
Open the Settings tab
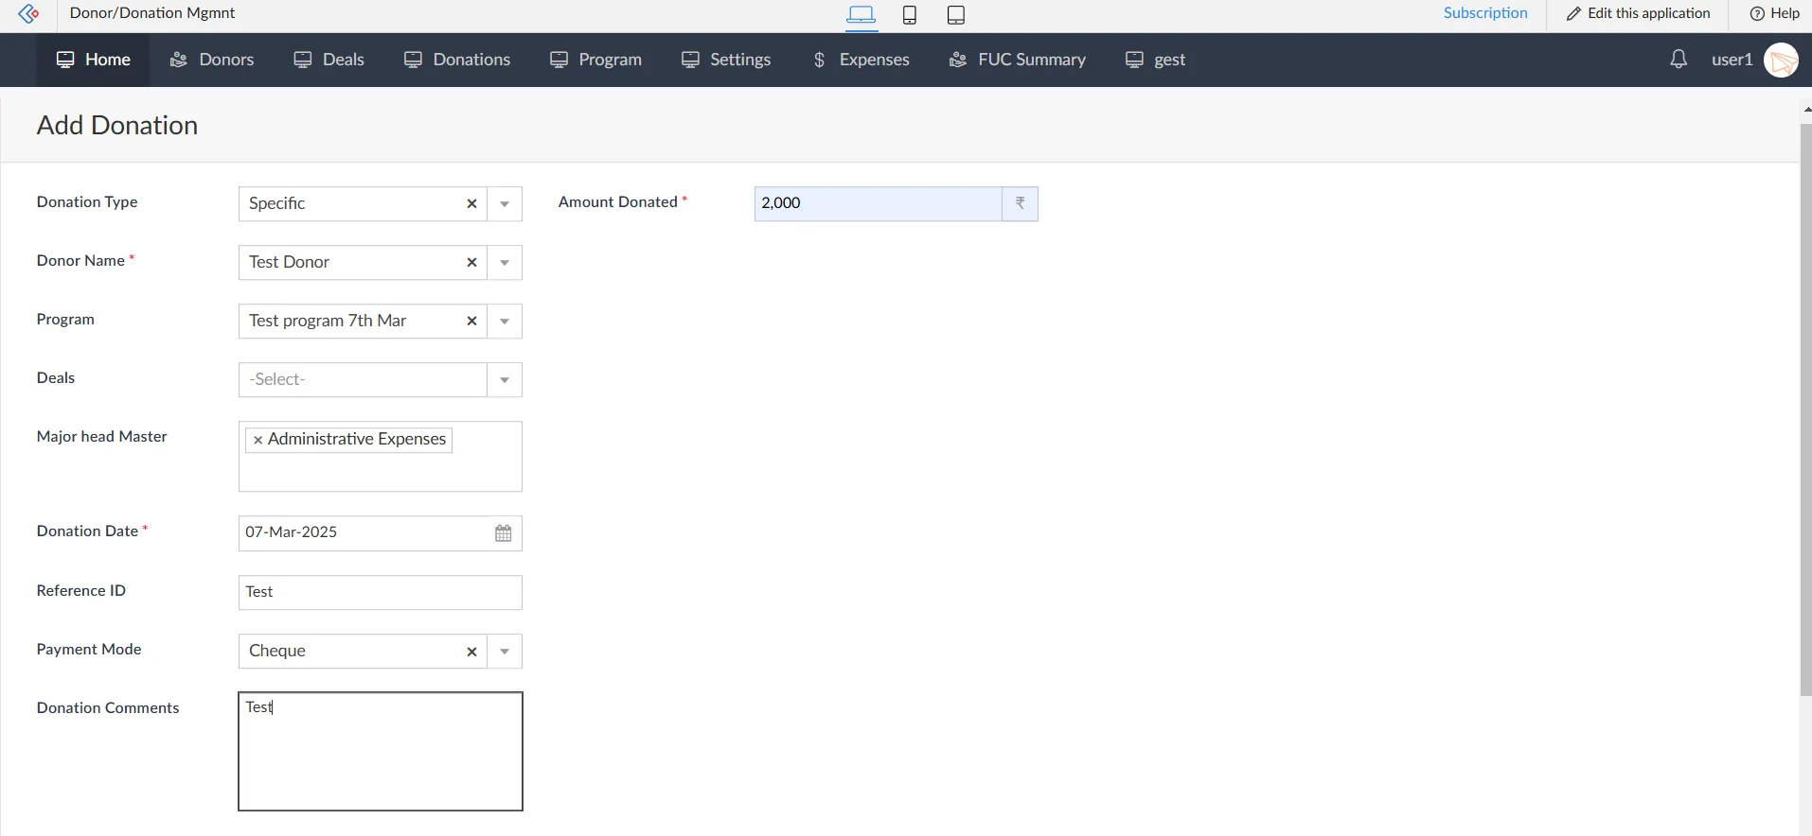[726, 60]
